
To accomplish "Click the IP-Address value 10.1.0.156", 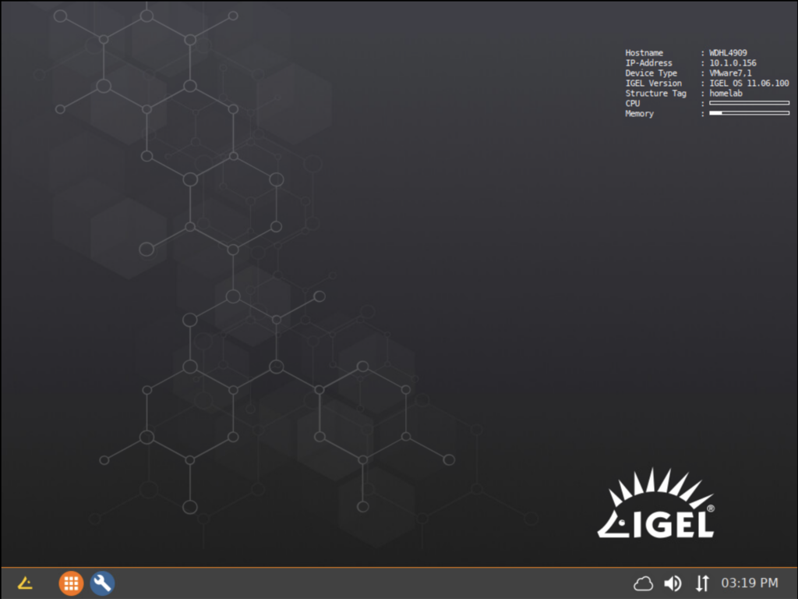I will tap(733, 63).
